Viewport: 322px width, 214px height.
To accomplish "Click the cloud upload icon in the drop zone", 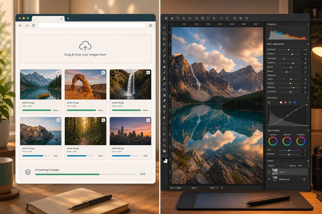I will click(85, 46).
